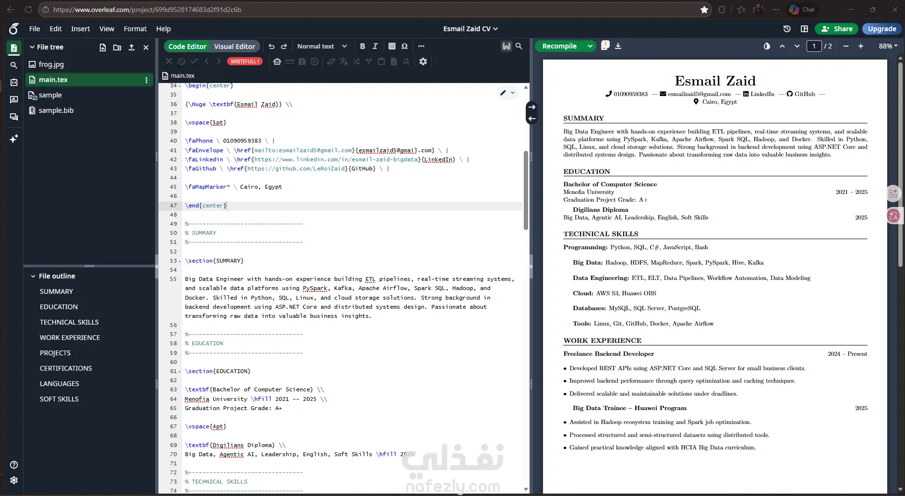Open the AI sparkle assistant icon
The width and height of the screenshot is (905, 496).
click(x=14, y=139)
